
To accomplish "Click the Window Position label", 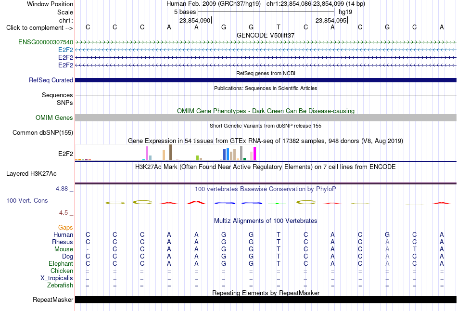I will [50, 4].
